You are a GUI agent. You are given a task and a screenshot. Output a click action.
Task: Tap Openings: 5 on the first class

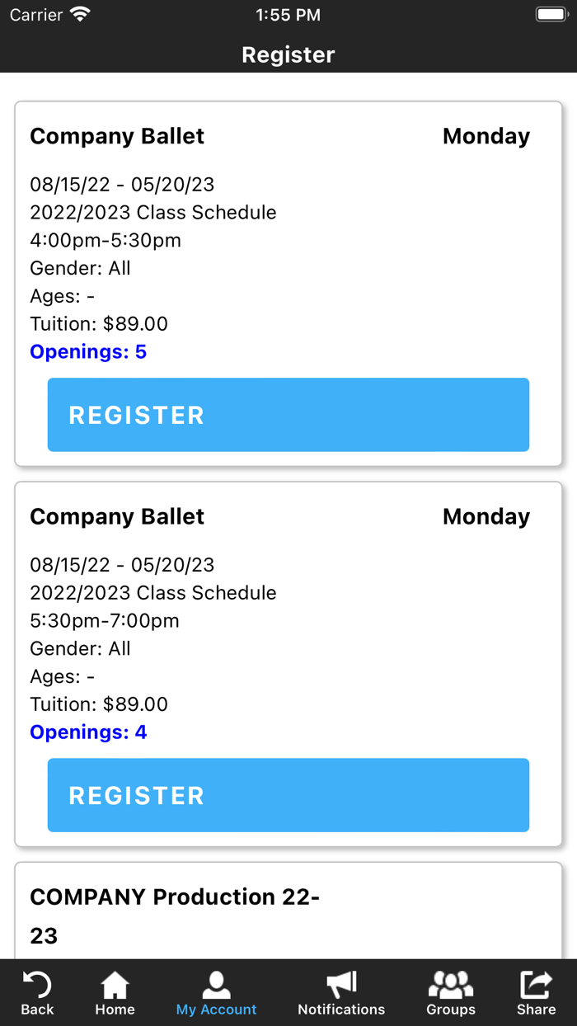pyautogui.click(x=88, y=351)
